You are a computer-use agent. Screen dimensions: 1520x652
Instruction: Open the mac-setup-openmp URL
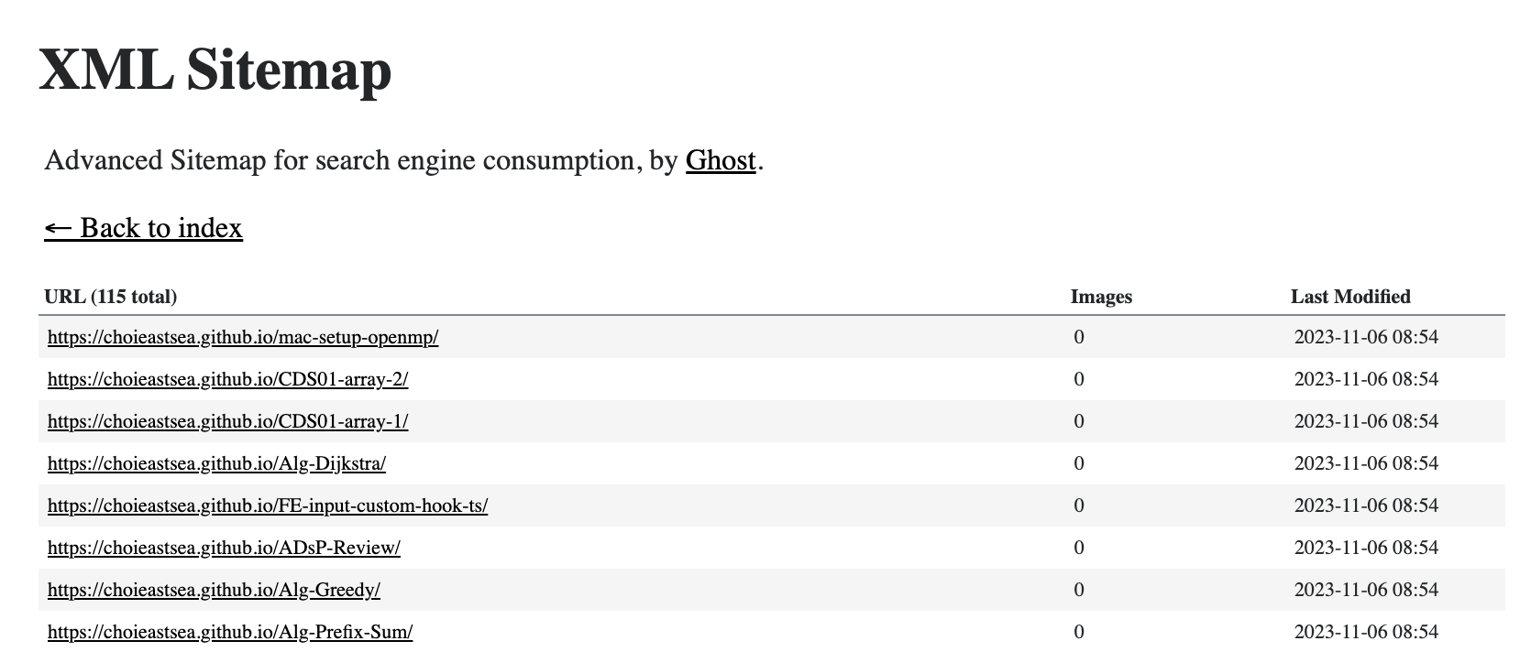point(243,337)
